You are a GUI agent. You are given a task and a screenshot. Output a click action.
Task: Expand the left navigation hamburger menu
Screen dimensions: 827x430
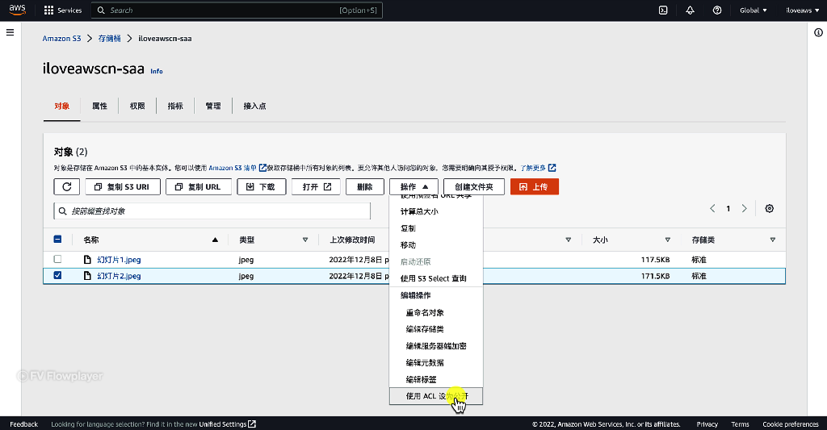coord(10,32)
